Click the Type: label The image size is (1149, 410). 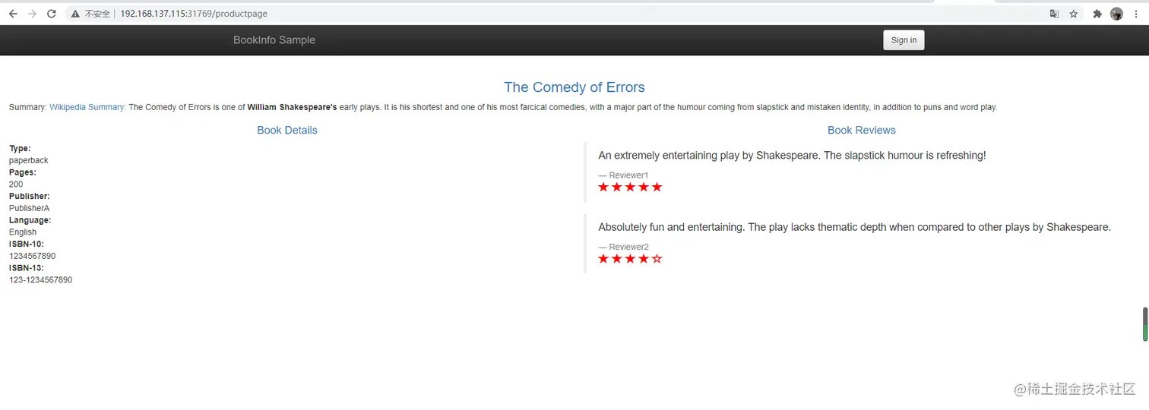point(21,149)
